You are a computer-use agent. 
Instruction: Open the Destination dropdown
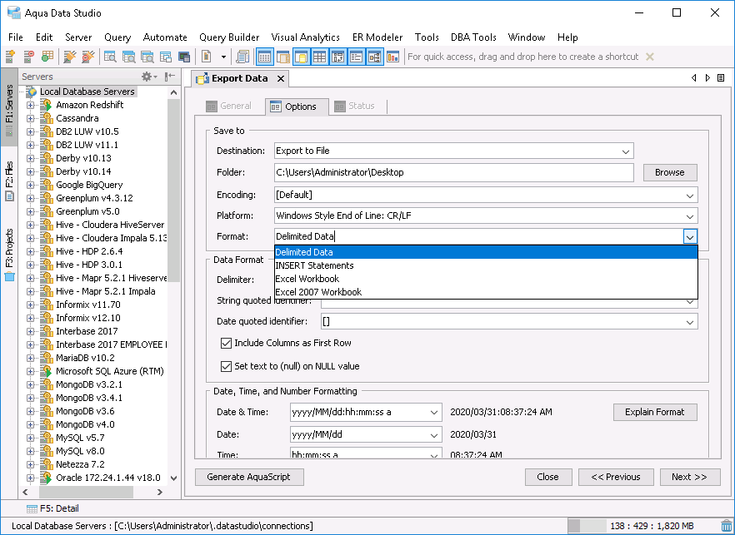[625, 151]
